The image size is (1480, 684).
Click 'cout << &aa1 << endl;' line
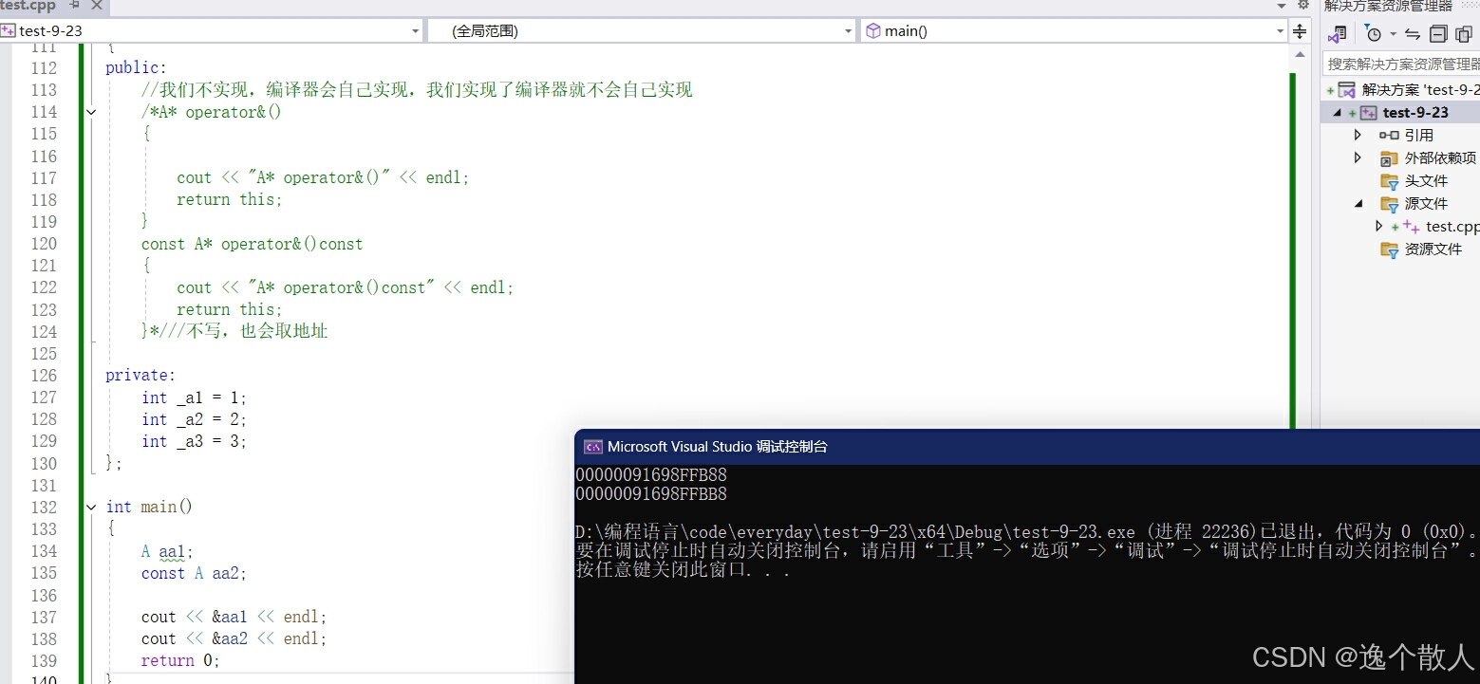[234, 617]
